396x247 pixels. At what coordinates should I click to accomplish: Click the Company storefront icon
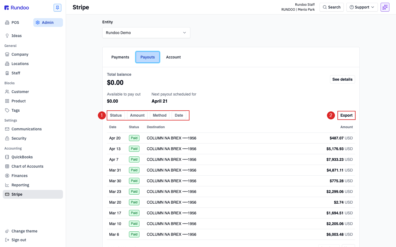[7, 54]
